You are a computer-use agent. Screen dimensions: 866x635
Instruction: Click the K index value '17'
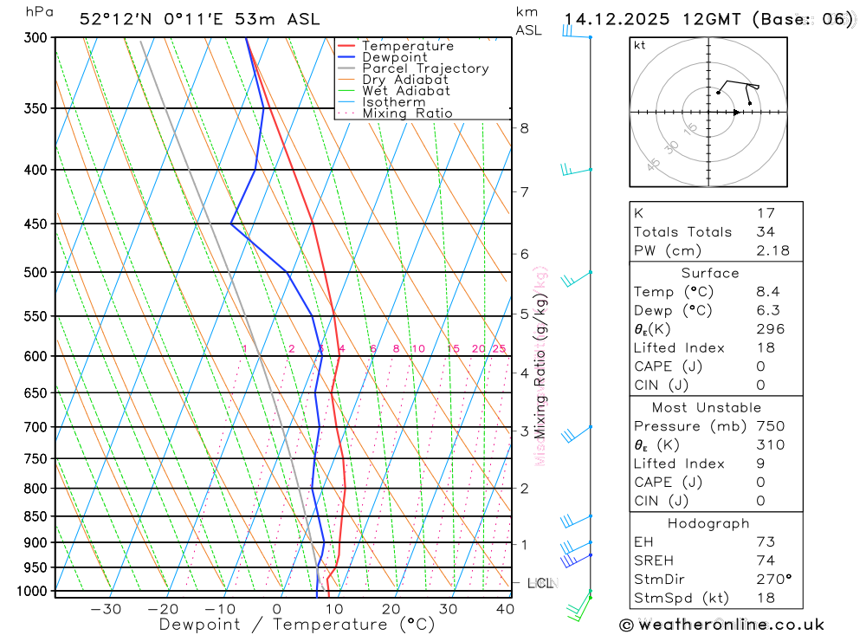pyautogui.click(x=766, y=213)
